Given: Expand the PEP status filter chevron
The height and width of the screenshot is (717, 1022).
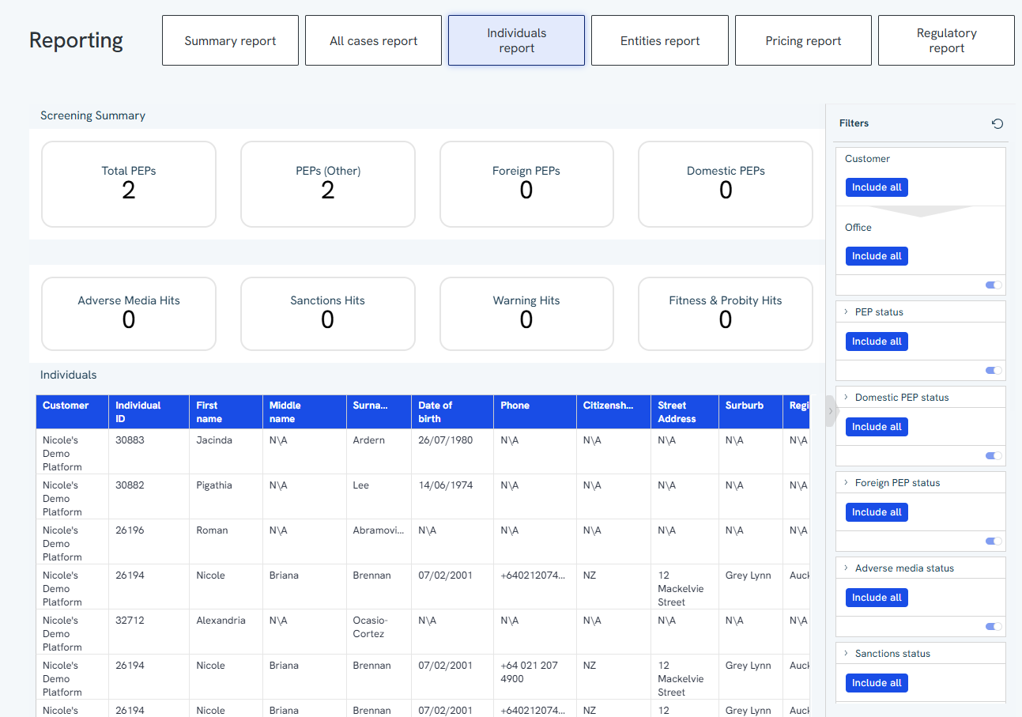Looking at the screenshot, I should coord(847,312).
